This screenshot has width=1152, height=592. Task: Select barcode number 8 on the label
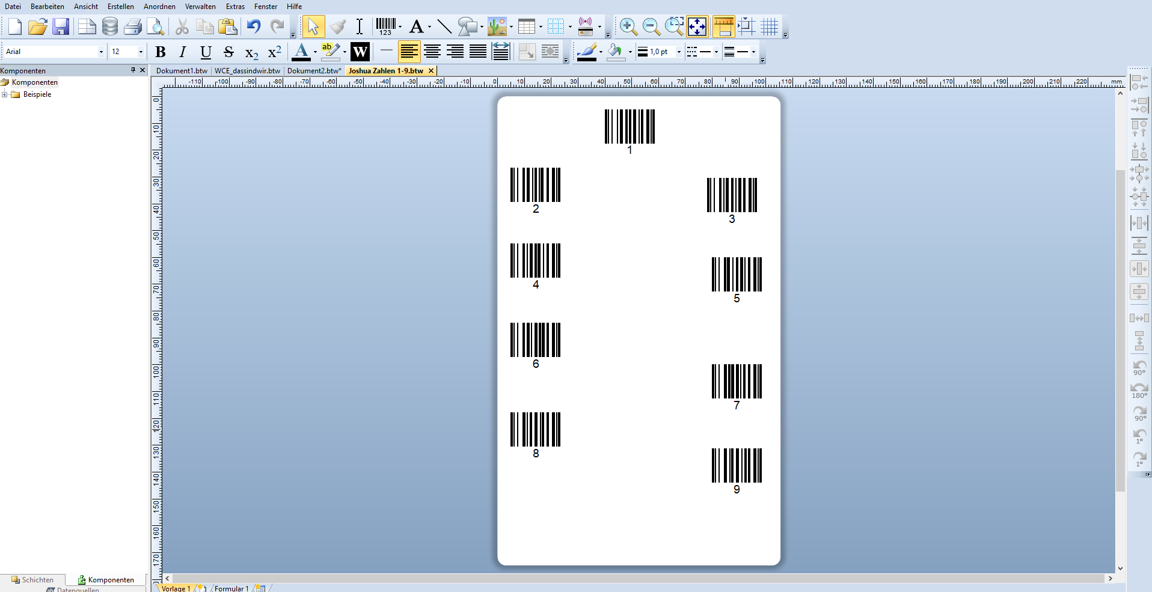535,435
